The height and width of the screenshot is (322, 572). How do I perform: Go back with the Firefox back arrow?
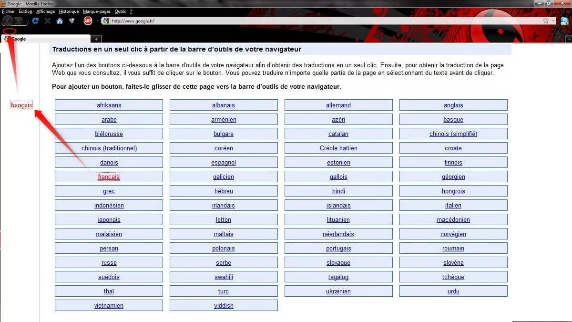tap(8, 21)
